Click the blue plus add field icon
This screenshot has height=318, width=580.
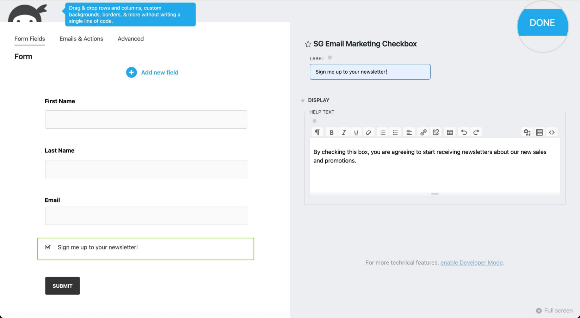point(131,72)
